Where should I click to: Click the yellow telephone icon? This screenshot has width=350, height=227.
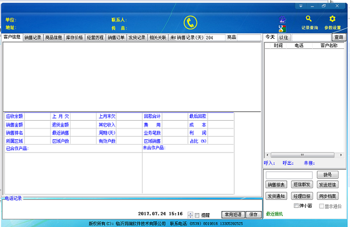[190, 22]
